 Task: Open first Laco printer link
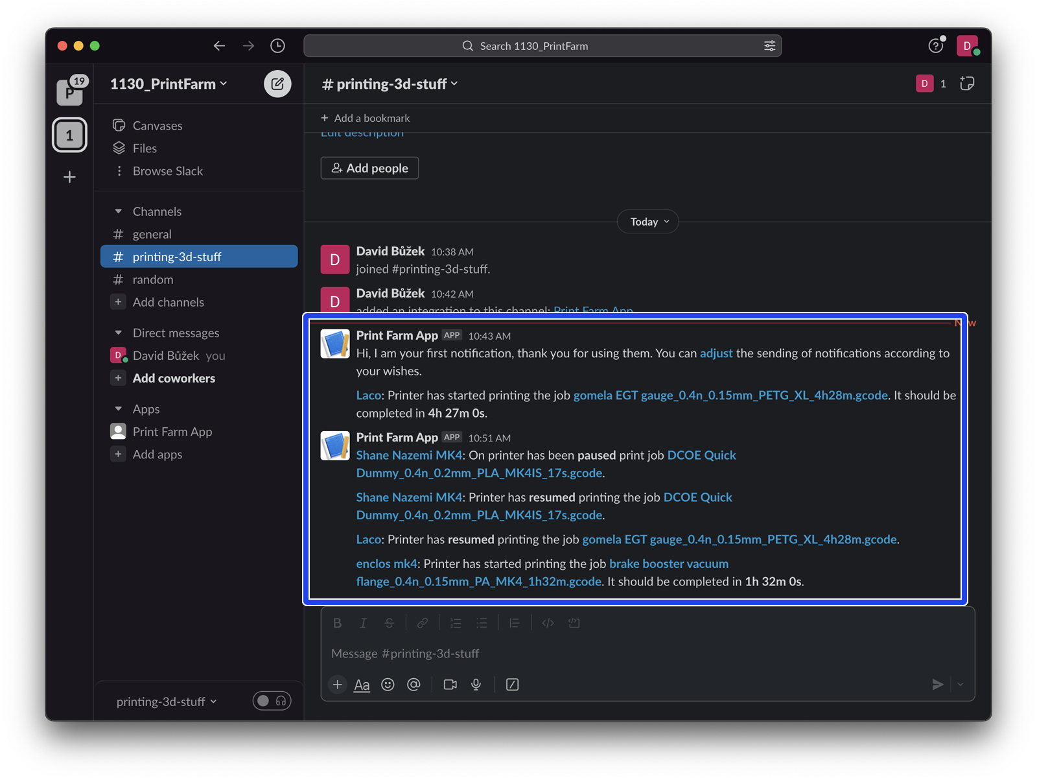(x=369, y=395)
